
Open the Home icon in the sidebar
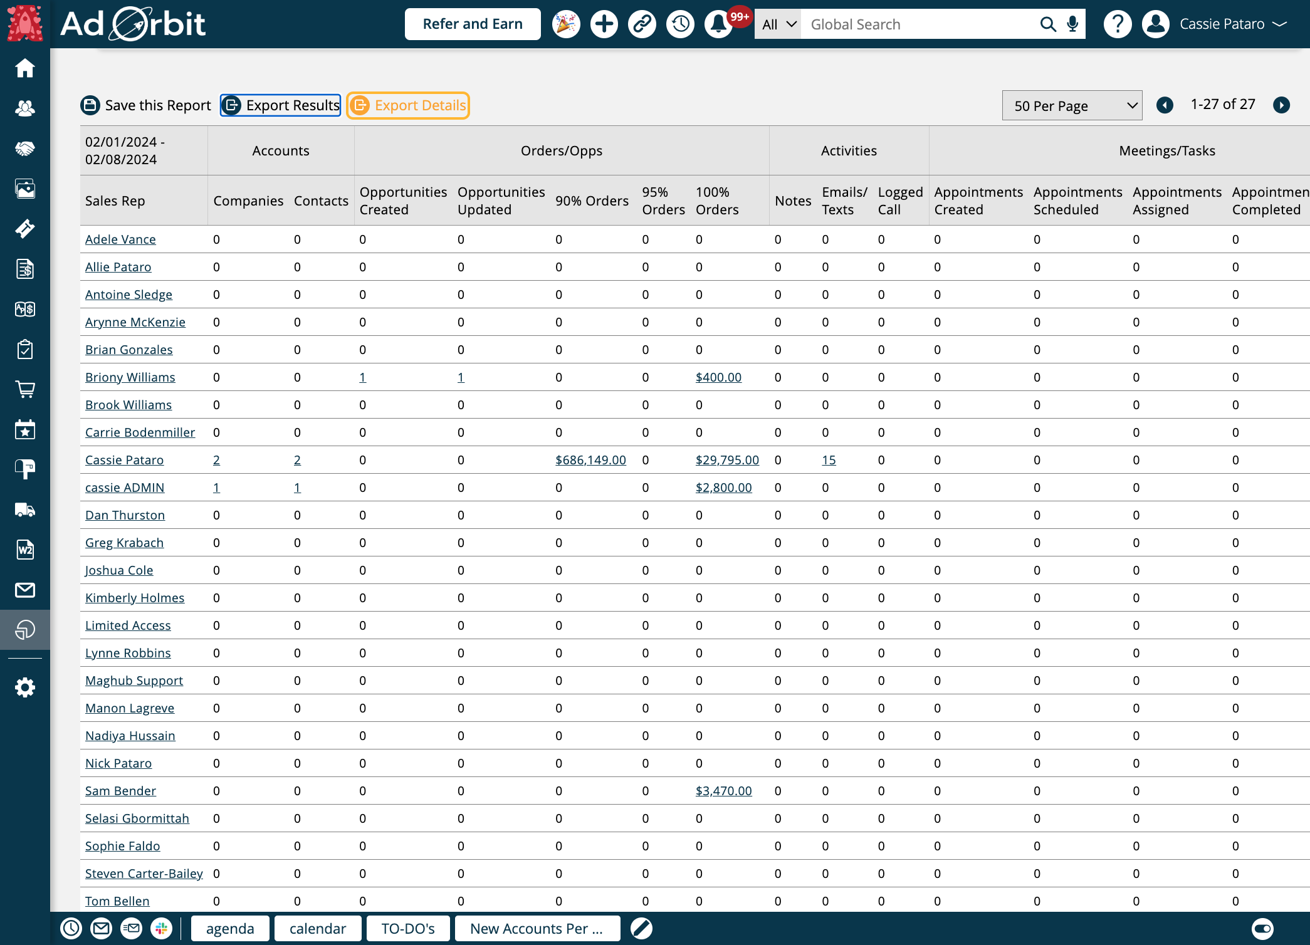[24, 68]
